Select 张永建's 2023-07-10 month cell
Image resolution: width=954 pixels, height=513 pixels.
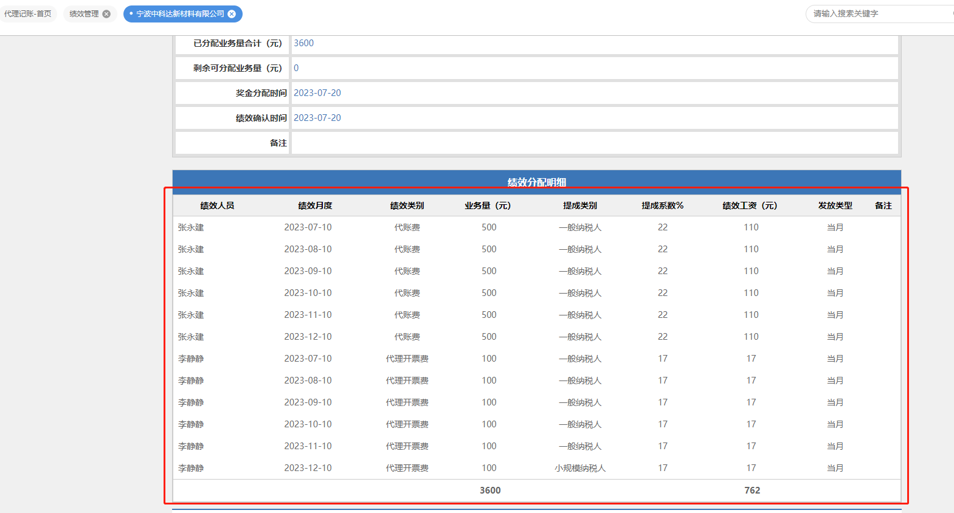(x=308, y=227)
